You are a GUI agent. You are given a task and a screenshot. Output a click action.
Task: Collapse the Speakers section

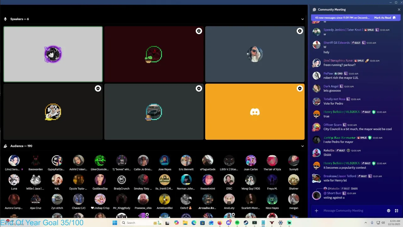pyautogui.click(x=303, y=19)
